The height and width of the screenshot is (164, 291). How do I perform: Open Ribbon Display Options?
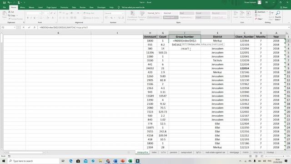[266, 2]
